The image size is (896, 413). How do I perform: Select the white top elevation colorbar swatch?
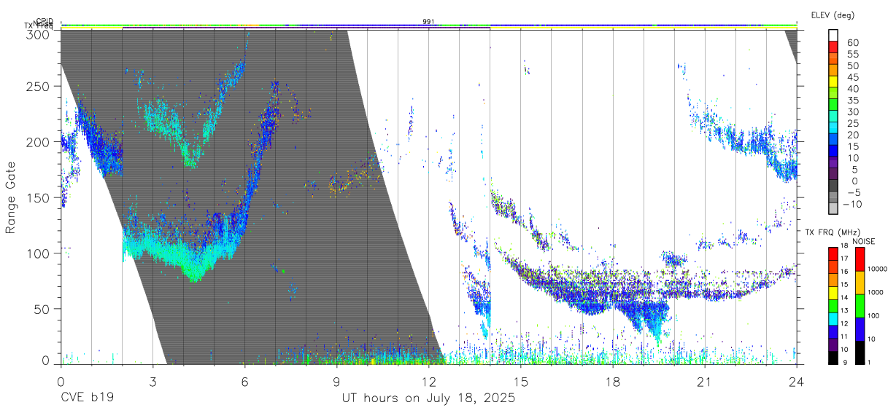(834, 36)
